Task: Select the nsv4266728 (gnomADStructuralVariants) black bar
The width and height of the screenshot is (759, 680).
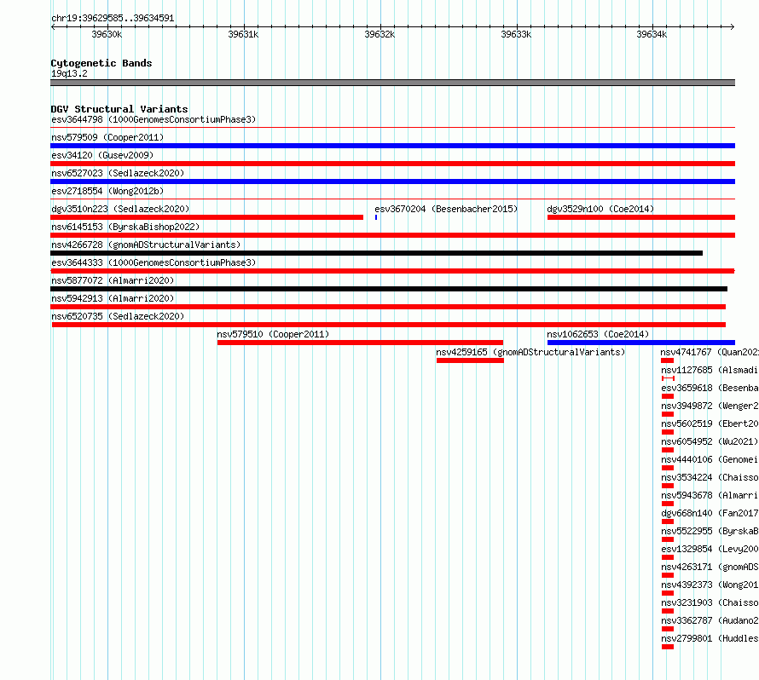Action: pos(377,253)
